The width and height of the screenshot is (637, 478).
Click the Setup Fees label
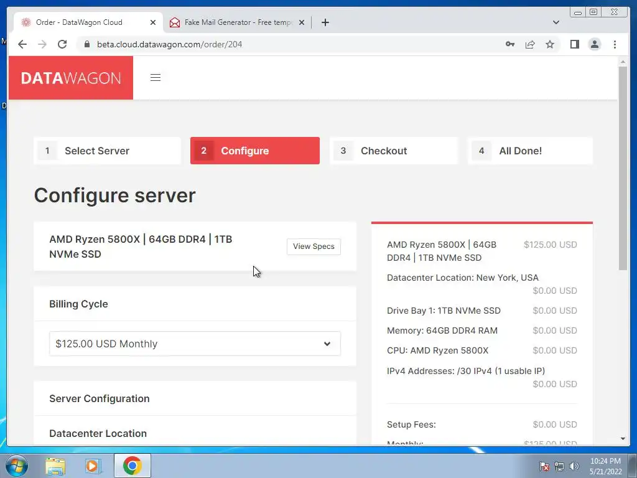[x=411, y=424]
